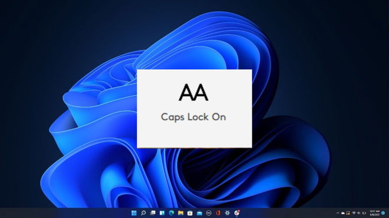389x218 pixels.
Task: Open Settings gear on taskbar
Action: click(228, 213)
